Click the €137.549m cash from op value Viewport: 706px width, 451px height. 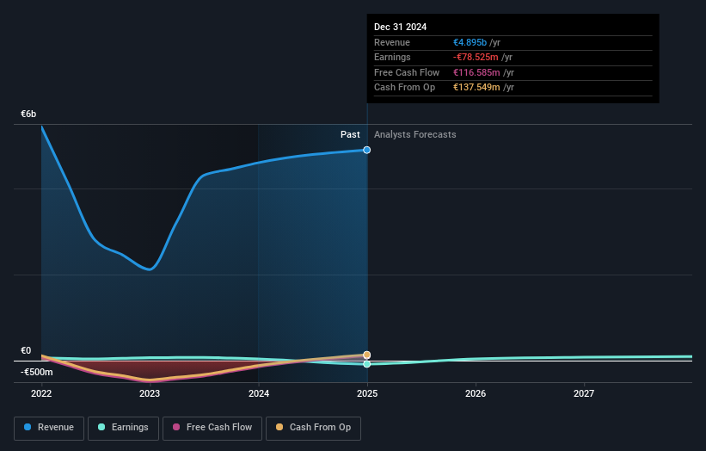476,88
